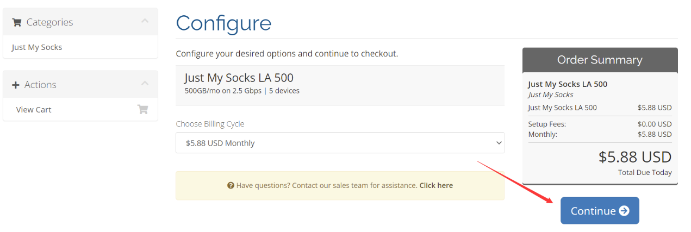Click the plus icon beside Actions
The image size is (691, 232).
point(16,85)
